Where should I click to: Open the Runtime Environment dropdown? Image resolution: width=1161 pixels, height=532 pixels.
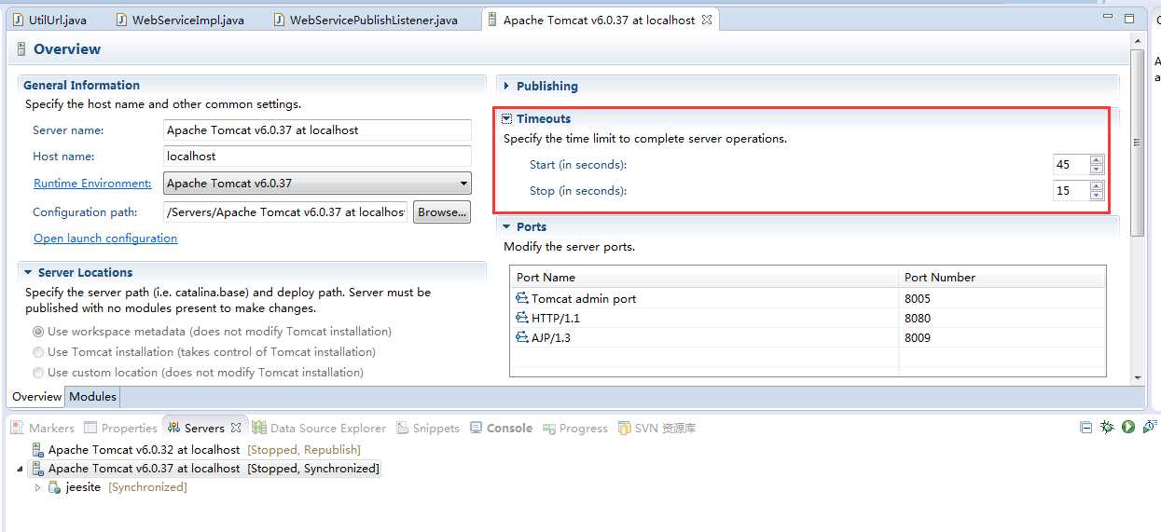coord(463,184)
